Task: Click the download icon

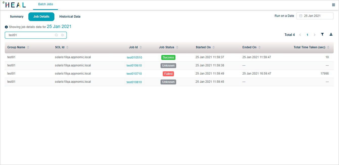Action: tap(331, 35)
